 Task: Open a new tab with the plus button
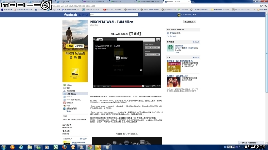point(193,2)
